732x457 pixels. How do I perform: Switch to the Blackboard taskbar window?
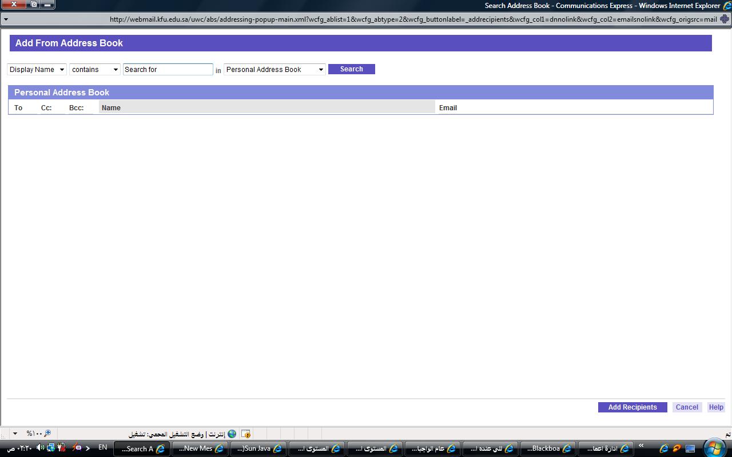pyautogui.click(x=548, y=448)
